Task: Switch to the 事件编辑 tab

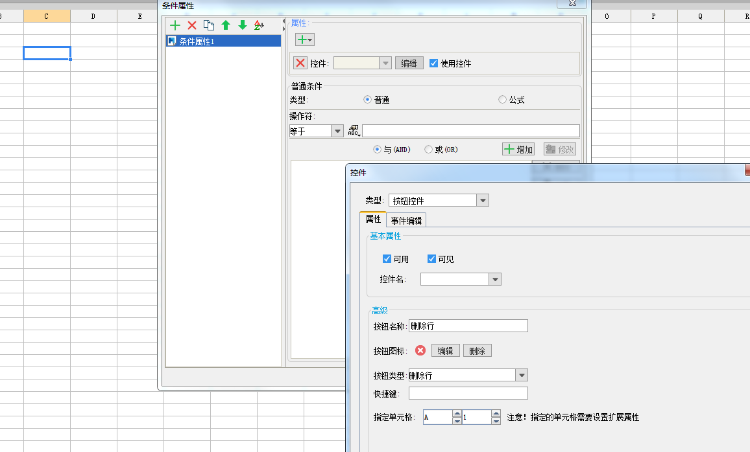Action: coord(406,221)
